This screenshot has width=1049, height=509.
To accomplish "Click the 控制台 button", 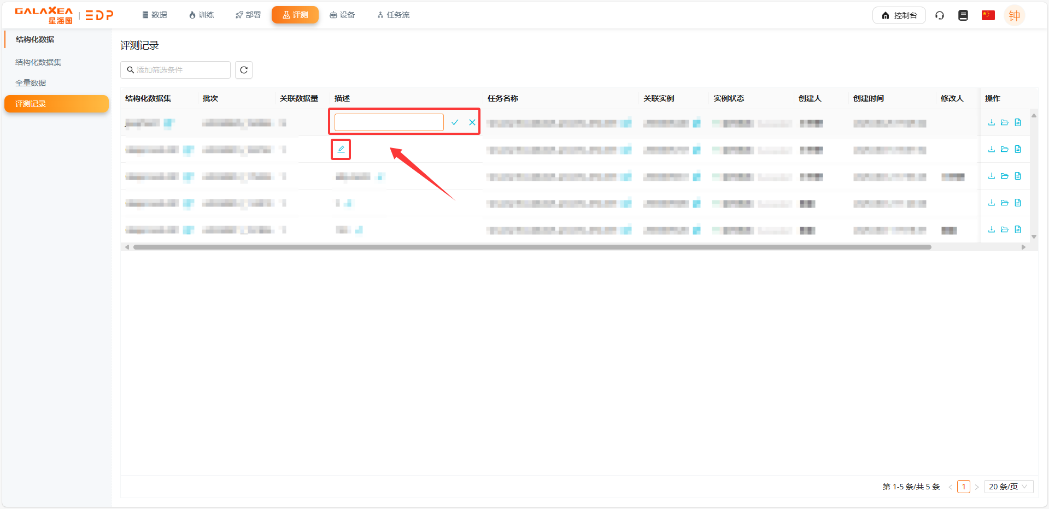I will [x=899, y=15].
